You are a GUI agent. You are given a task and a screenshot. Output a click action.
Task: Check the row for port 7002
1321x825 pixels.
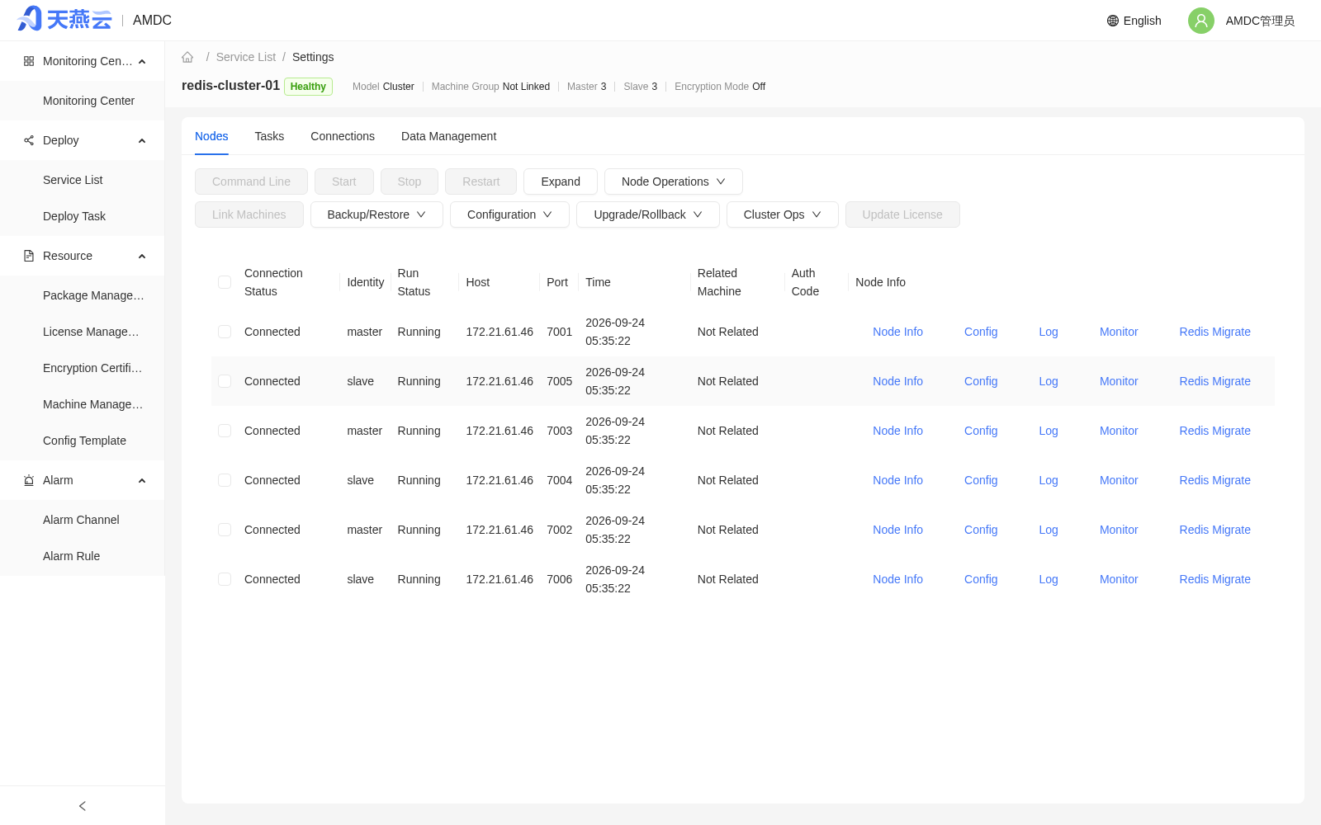225,530
